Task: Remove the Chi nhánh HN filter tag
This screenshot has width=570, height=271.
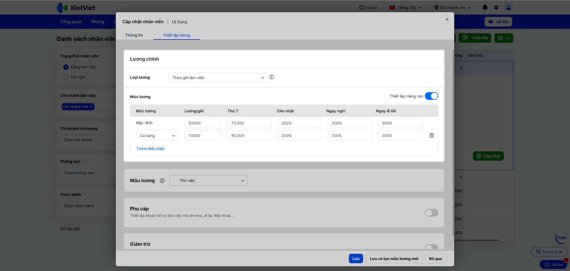Action: (91, 107)
